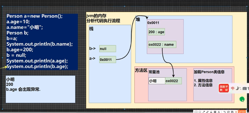Image resolution: width=249 pixels, height=113 pixels.
Task: Choose the pencil drawing tool
Action: coord(207,112)
